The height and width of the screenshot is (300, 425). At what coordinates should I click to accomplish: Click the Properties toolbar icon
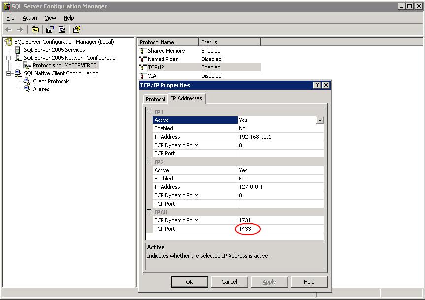(50, 30)
